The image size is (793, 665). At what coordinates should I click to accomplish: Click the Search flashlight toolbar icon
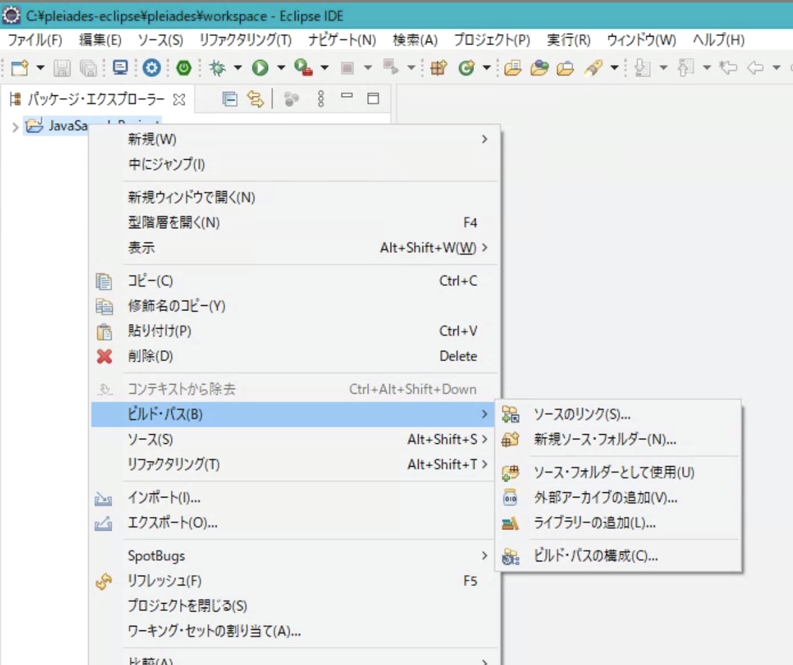click(593, 68)
